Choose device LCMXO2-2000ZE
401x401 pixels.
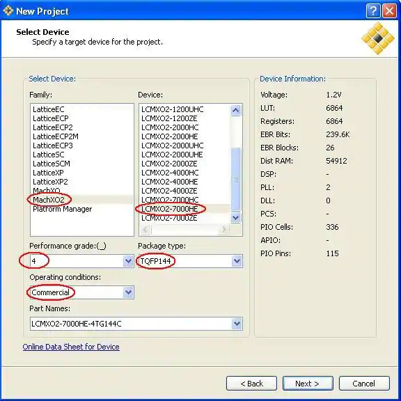(x=169, y=164)
